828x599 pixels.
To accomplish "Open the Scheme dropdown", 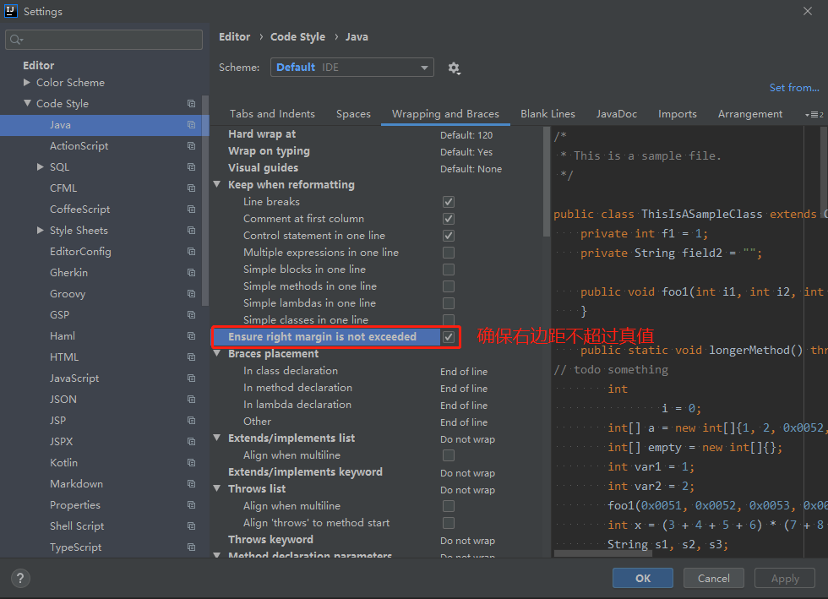I will click(352, 68).
